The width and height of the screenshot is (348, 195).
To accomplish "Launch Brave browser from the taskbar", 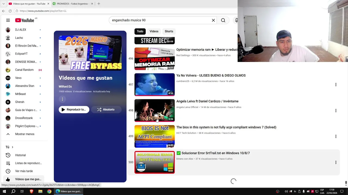I will [x=31, y=191].
